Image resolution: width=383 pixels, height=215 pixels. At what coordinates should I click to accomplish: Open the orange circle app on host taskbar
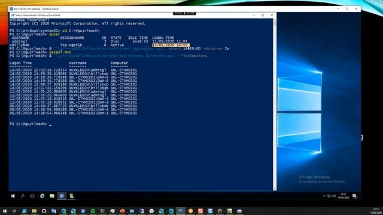point(190,211)
